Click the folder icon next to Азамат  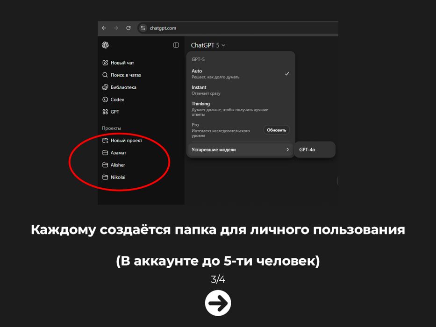[105, 153]
